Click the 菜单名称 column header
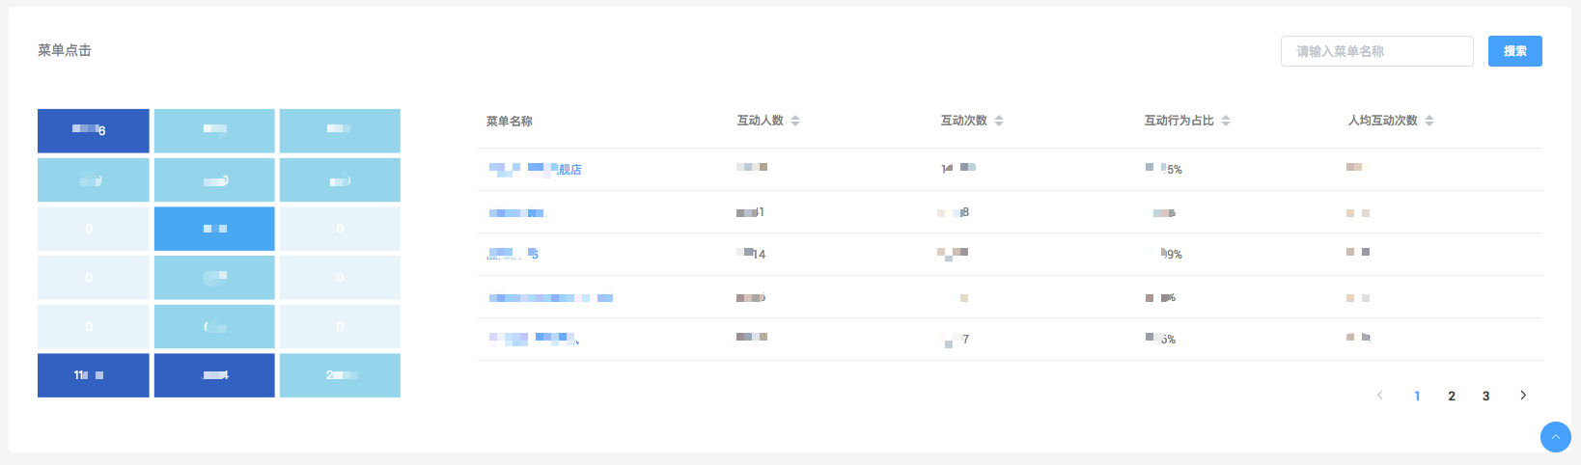 click(509, 122)
